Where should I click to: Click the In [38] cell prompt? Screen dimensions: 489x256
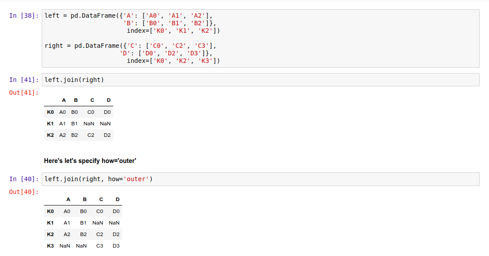tap(24, 16)
